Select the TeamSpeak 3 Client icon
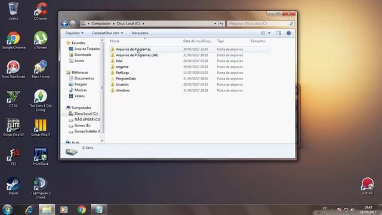The height and width of the screenshot is (215, 382). coord(41,188)
